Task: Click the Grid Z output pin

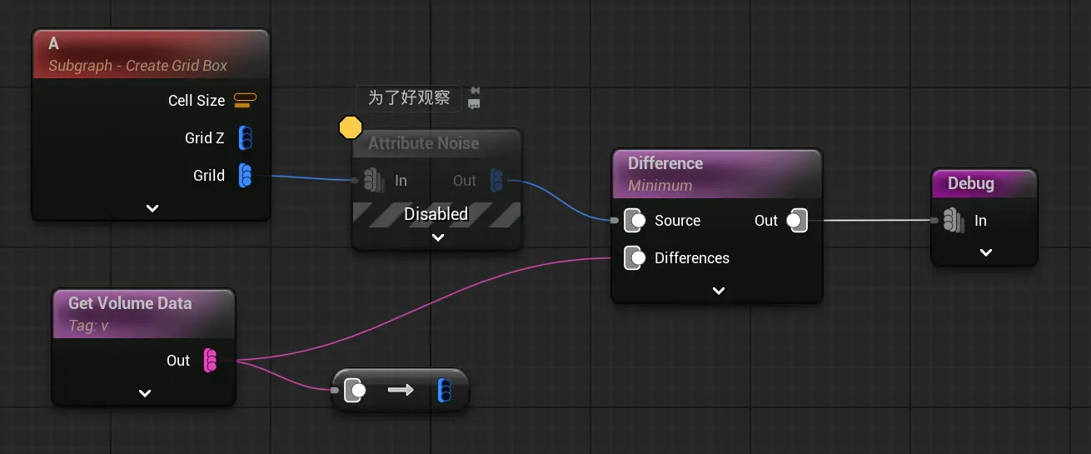Action: coord(246,138)
